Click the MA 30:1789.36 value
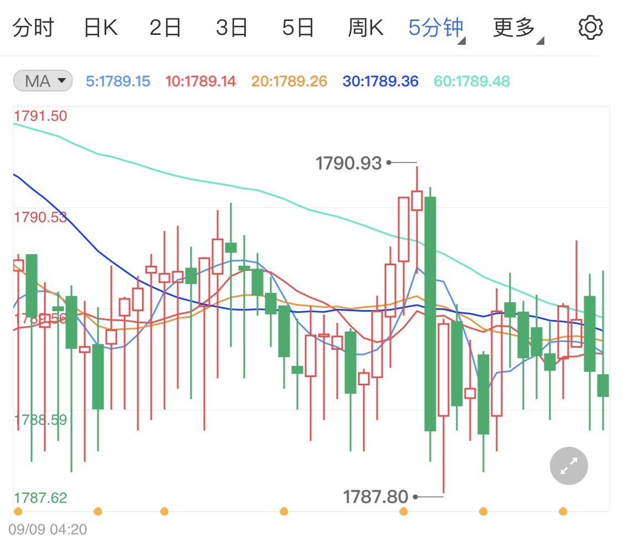Screen dimensions: 623x547 click(x=380, y=81)
